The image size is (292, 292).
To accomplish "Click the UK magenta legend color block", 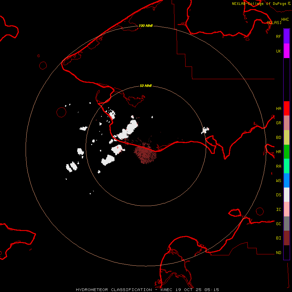I will [286, 51].
